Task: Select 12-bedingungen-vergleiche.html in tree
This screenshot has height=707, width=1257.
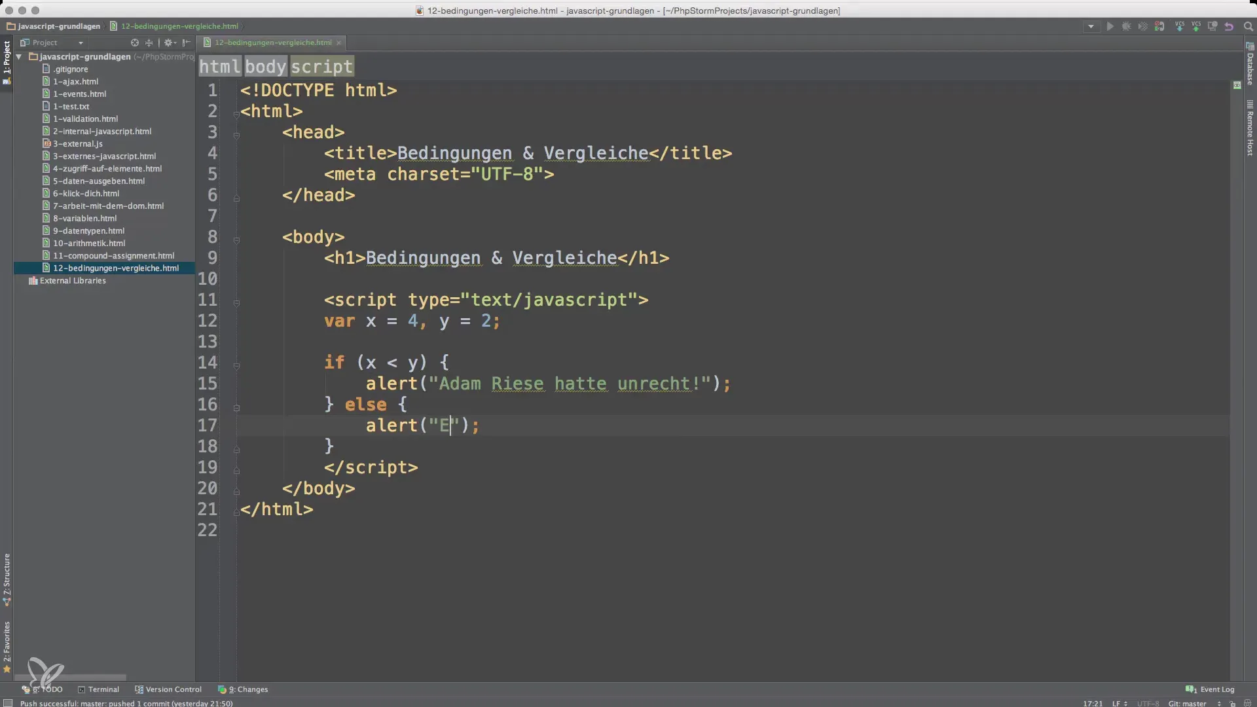Action: [x=110, y=268]
